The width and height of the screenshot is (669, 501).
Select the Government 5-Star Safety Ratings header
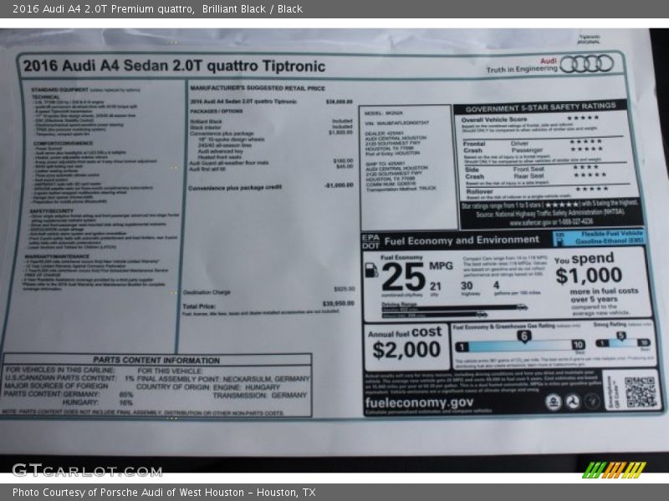541,106
